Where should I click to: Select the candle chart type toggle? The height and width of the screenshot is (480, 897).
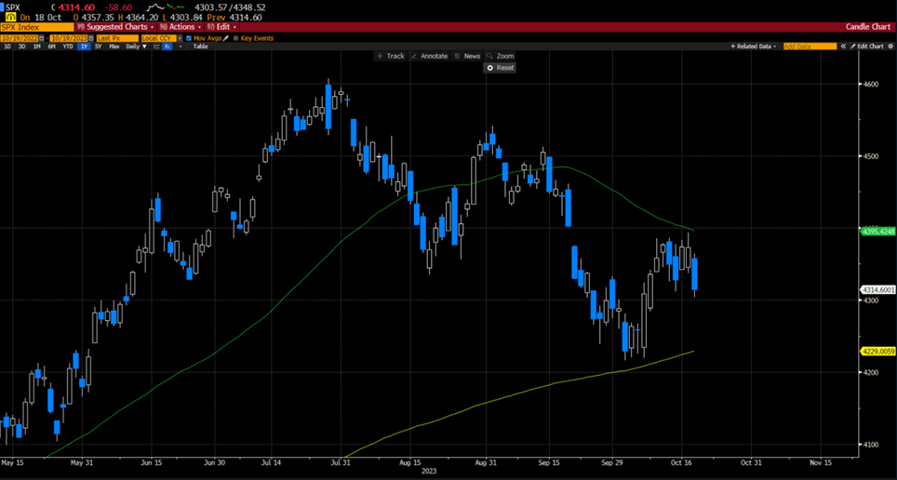pos(167,47)
